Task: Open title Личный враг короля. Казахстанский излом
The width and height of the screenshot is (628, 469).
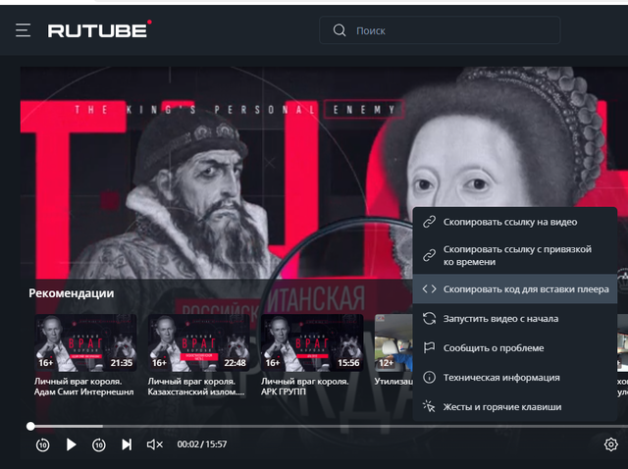Action: 196,387
